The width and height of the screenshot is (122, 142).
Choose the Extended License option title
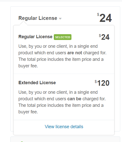pos(37,83)
